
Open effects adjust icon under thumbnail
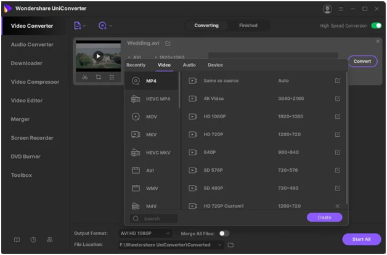[x=112, y=77]
